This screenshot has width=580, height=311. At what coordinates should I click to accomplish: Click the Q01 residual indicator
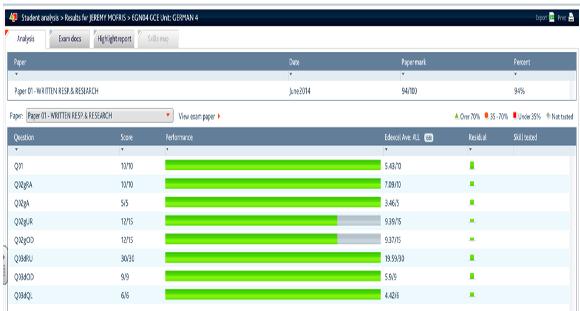(472, 166)
